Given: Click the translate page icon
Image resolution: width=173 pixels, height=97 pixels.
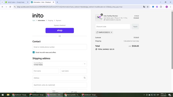Looking at the screenshot, I should click(144, 7).
